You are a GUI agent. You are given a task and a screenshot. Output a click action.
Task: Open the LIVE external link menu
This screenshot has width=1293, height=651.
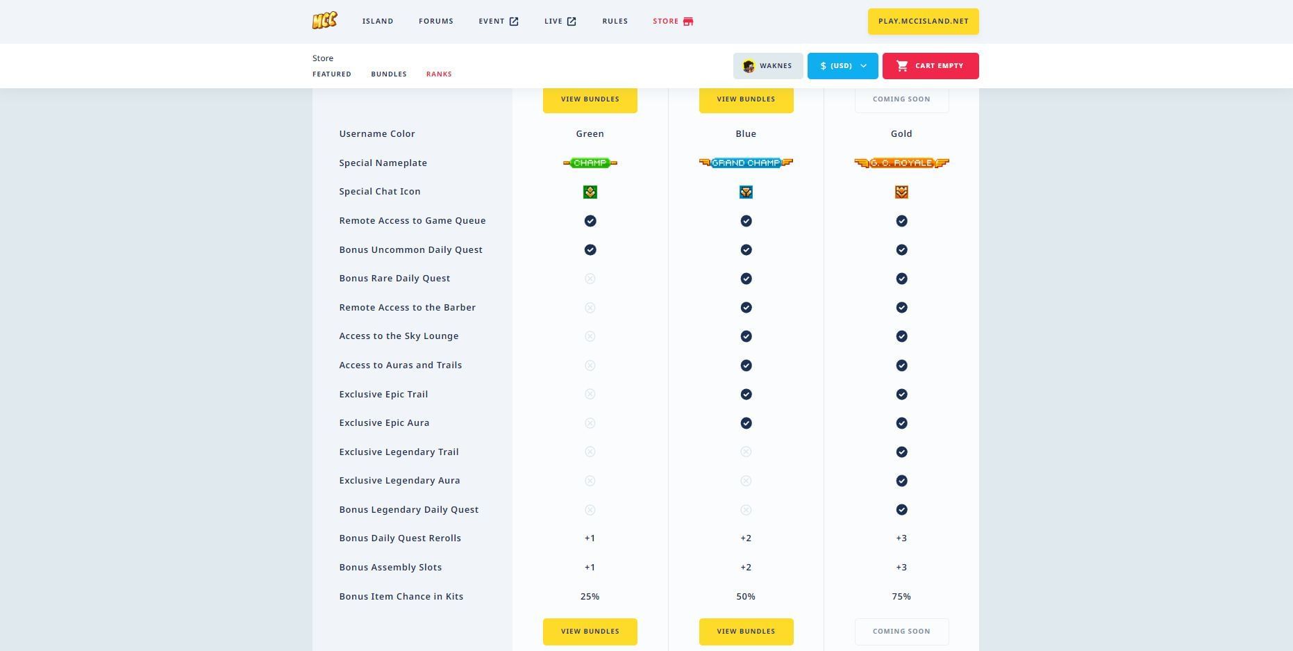pyautogui.click(x=560, y=22)
